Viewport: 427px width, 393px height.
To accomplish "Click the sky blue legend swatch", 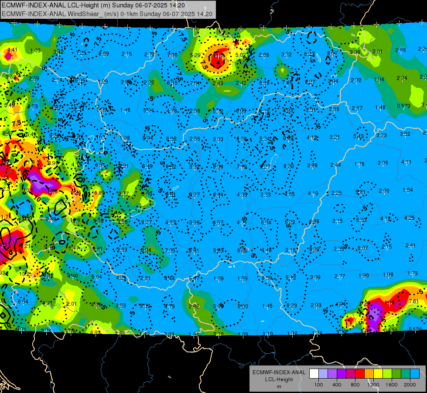I will click(x=415, y=374).
